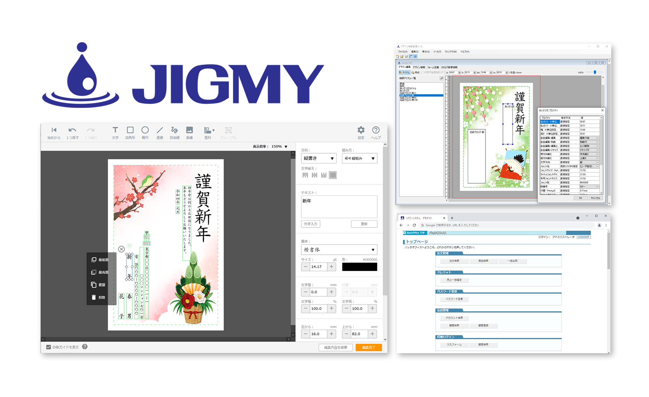649x397 pixels.
Task: Select the 四角形 rectangle tool
Action: (x=130, y=132)
